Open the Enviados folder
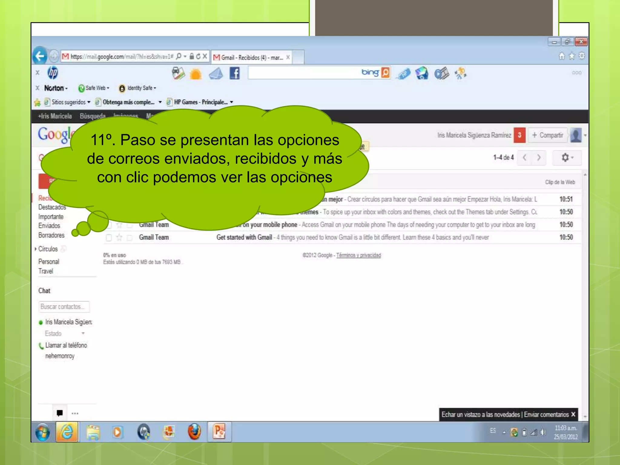620x465 pixels. click(49, 226)
